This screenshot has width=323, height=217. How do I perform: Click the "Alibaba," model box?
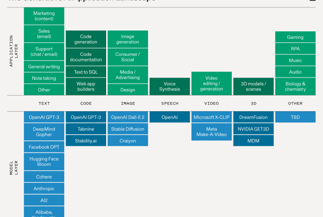(44, 212)
